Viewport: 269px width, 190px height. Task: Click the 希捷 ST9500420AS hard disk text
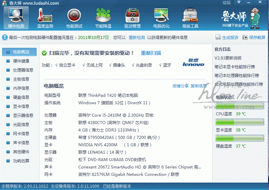point(119,138)
